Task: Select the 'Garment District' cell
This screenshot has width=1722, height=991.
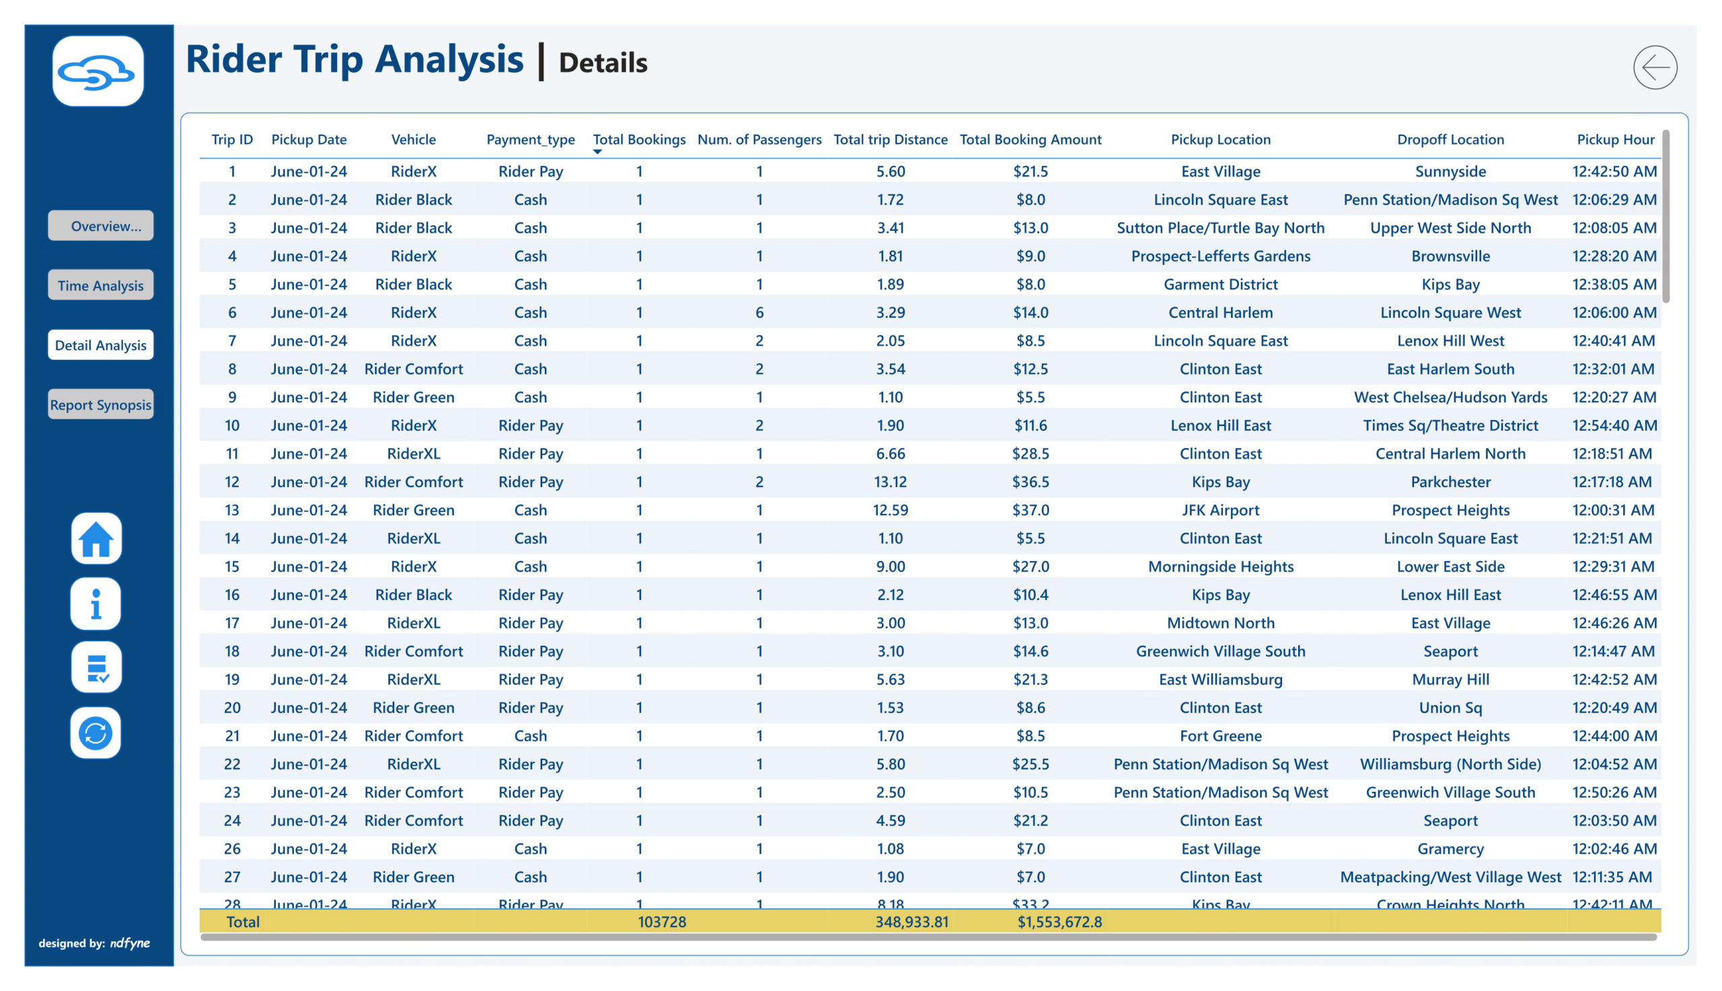Action: point(1221,285)
